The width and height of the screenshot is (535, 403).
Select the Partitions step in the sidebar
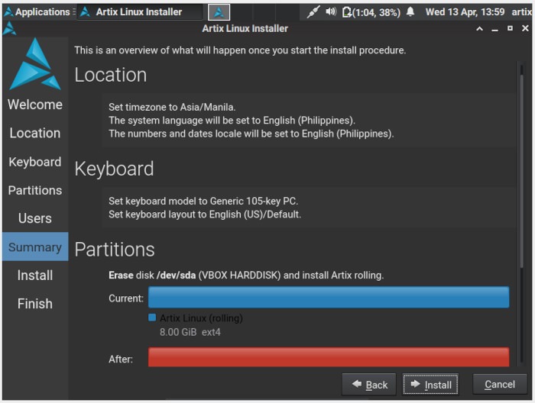click(35, 190)
